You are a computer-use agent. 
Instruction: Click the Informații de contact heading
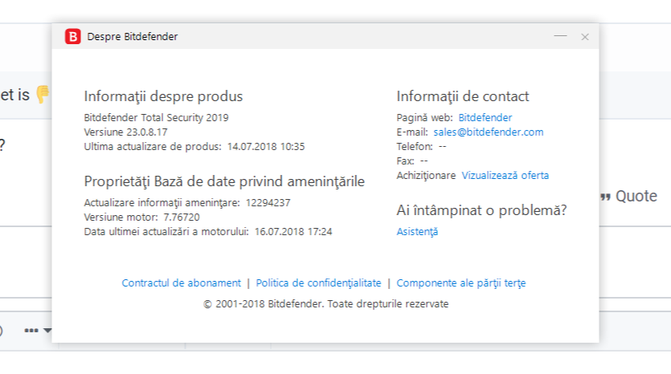coord(462,97)
